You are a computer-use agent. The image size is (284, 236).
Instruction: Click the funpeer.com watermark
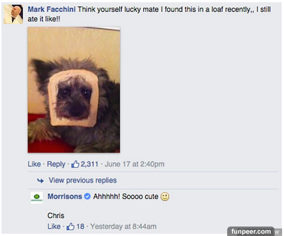[x=251, y=231]
